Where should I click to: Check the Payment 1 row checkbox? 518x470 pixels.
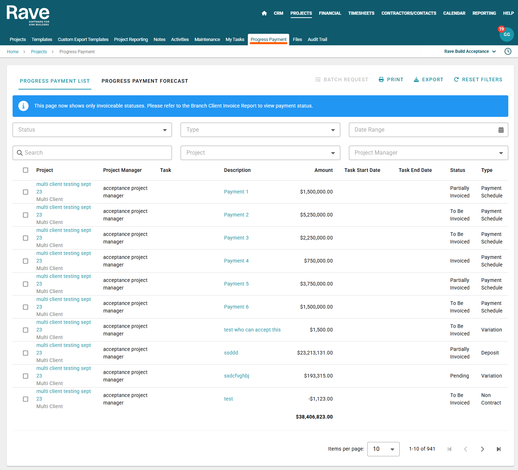point(26,192)
